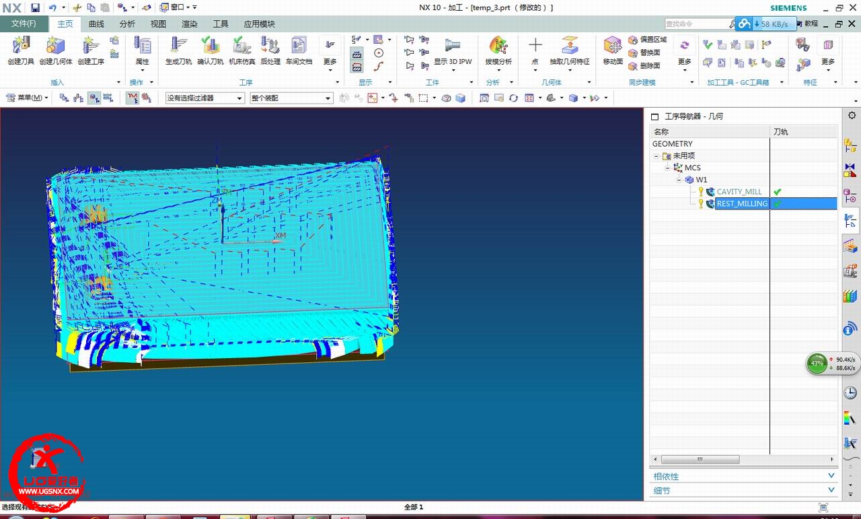Click the navigator horizontal scrollbar

tap(700, 459)
